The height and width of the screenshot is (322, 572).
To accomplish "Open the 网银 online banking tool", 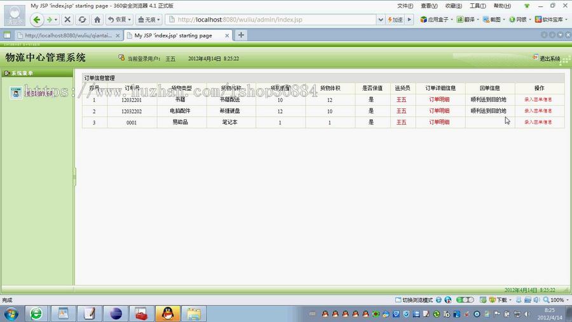I will 517,20.
